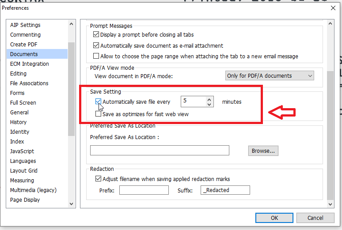Toggle 'Display a prompt before closing all tabs'
This screenshot has width=342, height=230.
(x=96, y=35)
